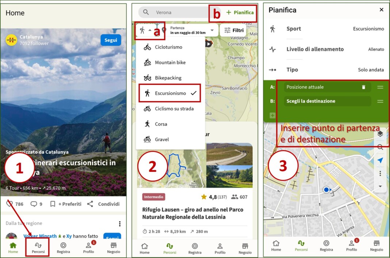Click the reorder handle of waypoint A
Screen dimensions: 390x258
click(380, 87)
